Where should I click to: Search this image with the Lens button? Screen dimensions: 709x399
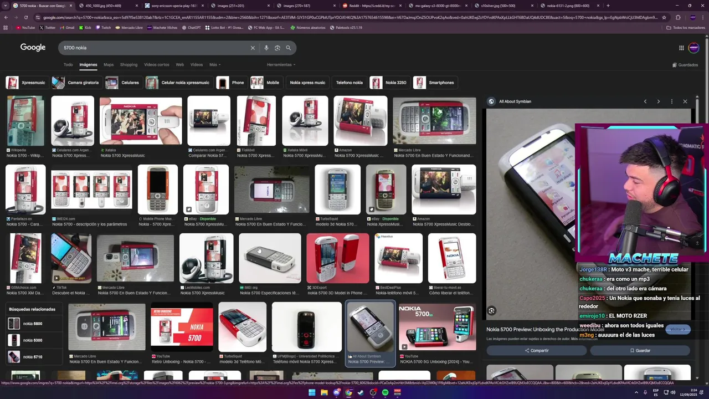click(x=491, y=311)
